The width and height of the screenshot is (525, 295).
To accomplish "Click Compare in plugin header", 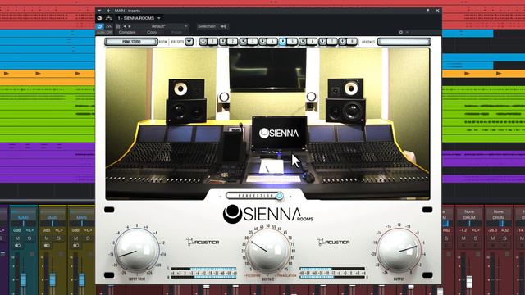I will click(x=127, y=33).
